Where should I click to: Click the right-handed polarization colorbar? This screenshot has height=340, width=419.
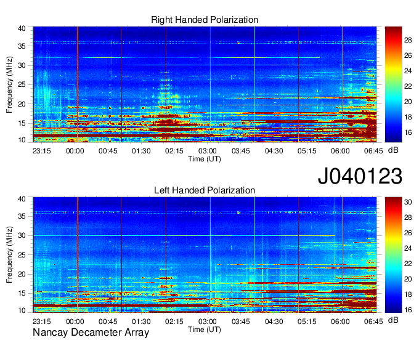[393, 84]
